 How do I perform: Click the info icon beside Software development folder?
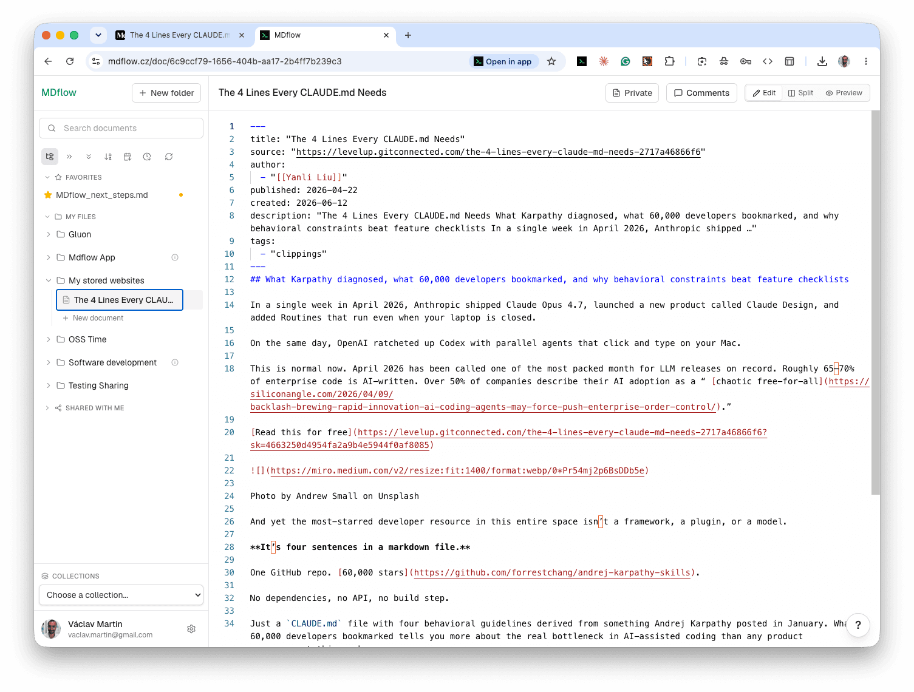(x=175, y=362)
